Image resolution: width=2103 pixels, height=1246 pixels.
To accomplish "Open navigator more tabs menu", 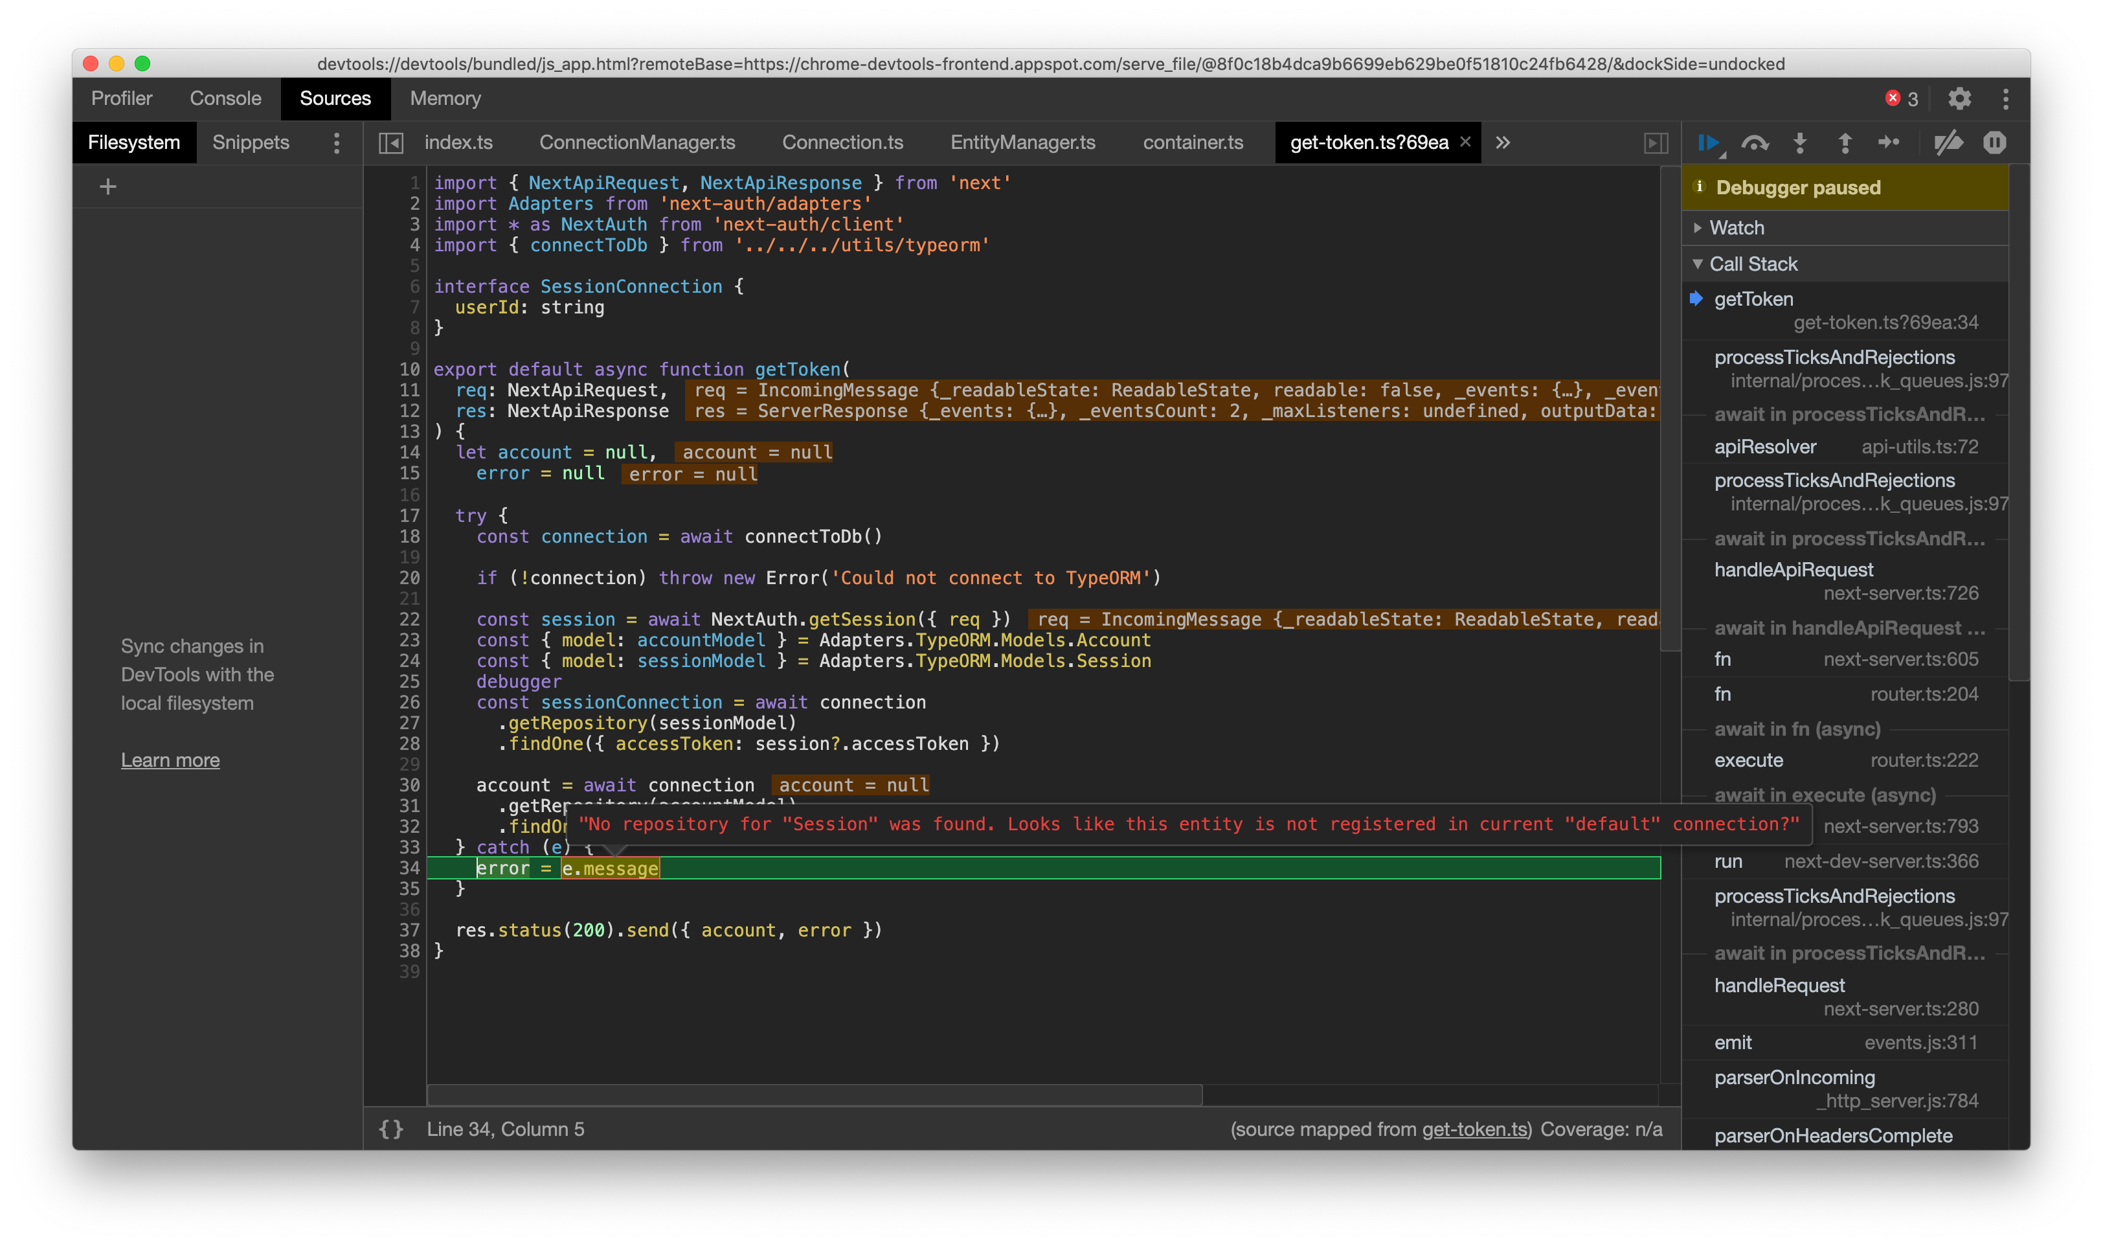I will coord(337,142).
